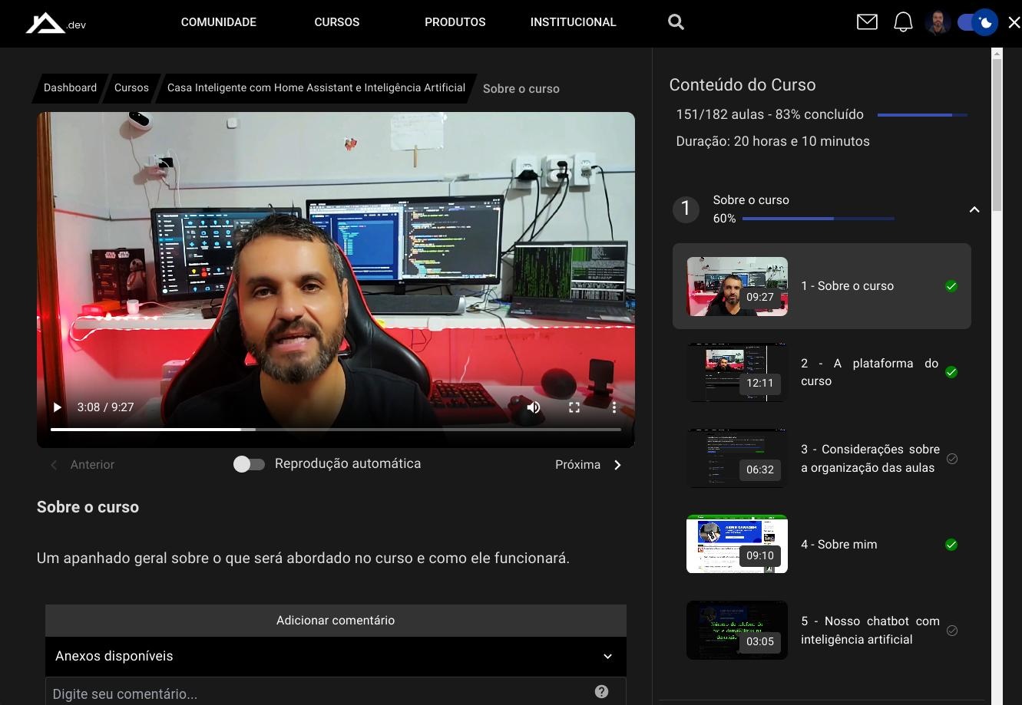Mark lesson 3 as completed
The image size is (1022, 705).
coord(951,458)
